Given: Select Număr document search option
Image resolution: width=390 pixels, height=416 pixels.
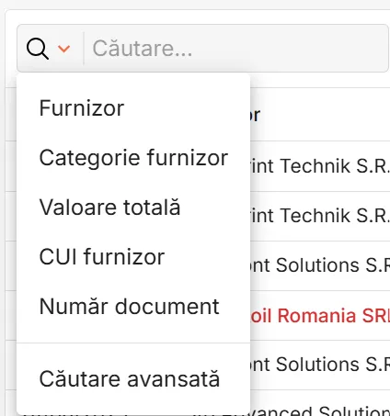Looking at the screenshot, I should [x=129, y=307].
